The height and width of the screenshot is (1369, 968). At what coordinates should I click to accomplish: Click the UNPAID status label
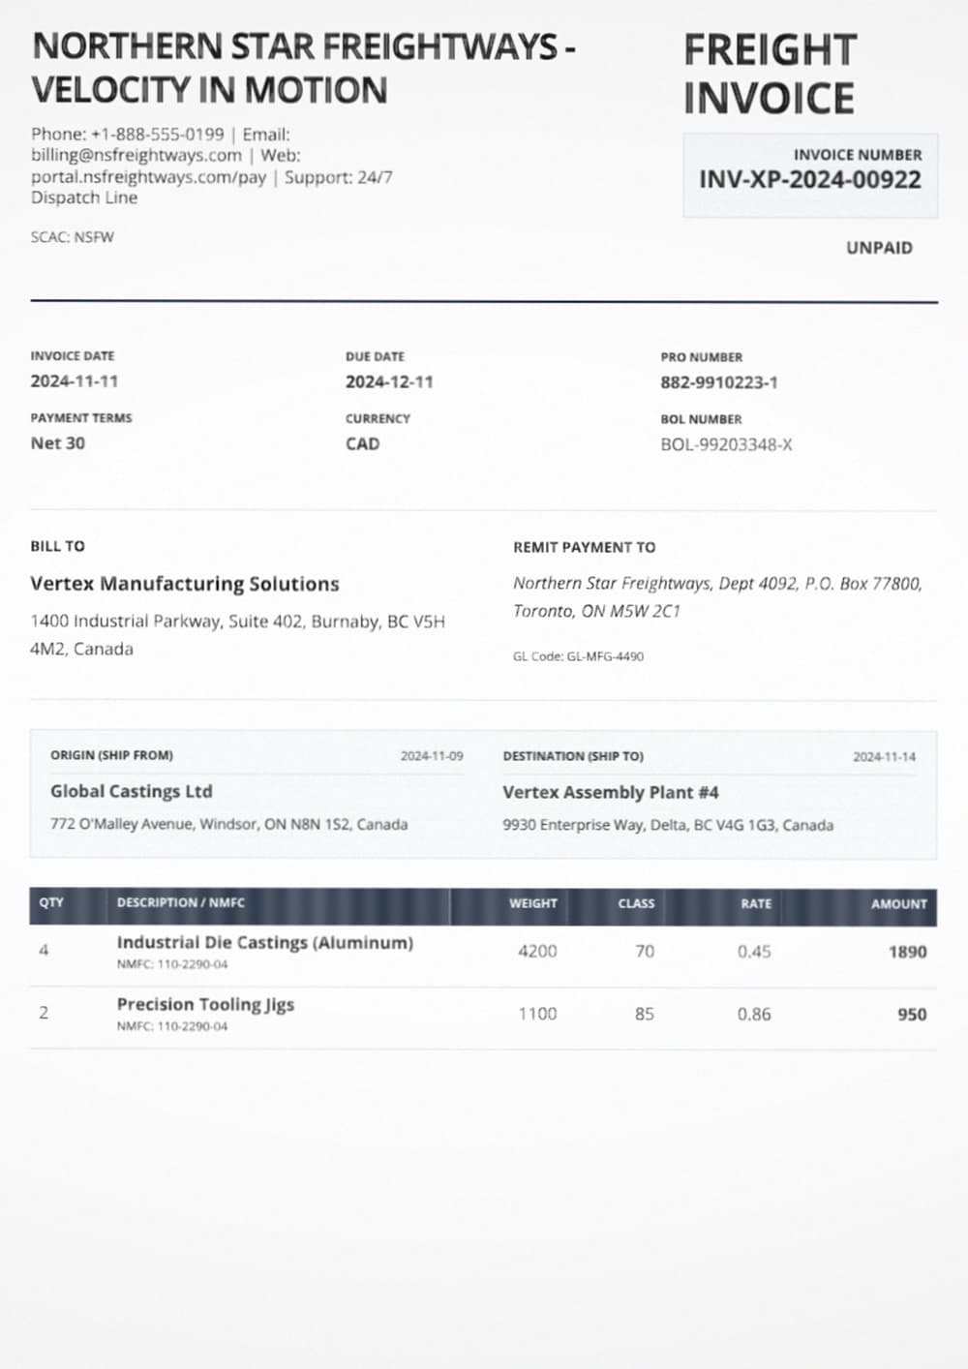[879, 248]
